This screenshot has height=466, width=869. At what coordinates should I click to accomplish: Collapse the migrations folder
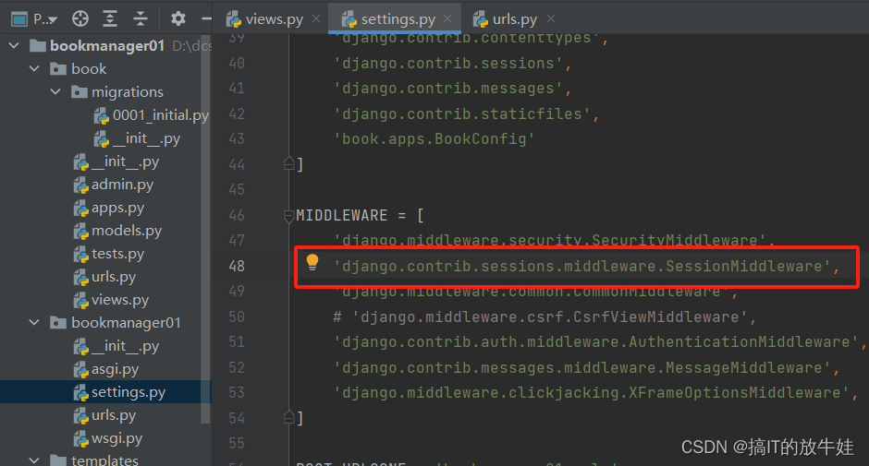[55, 91]
